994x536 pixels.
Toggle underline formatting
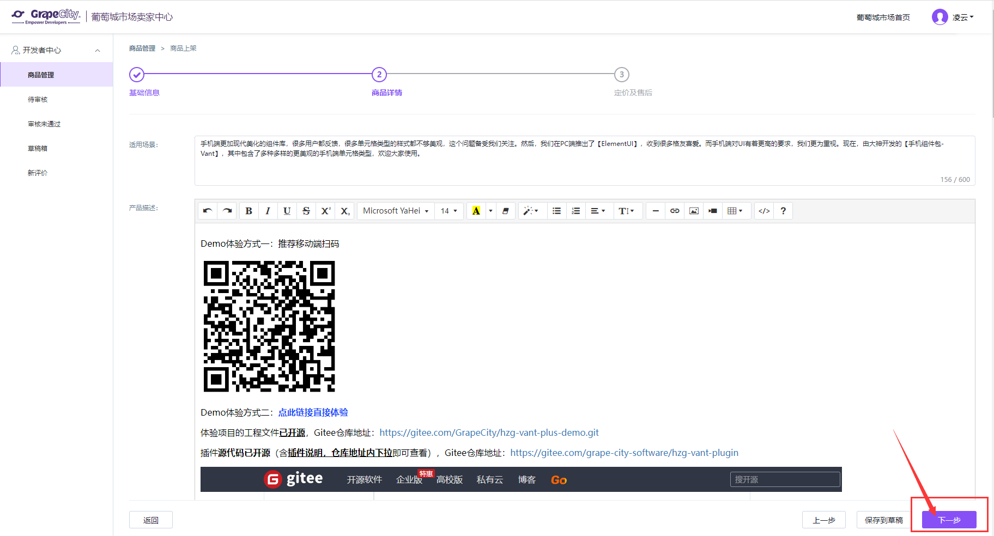pos(287,211)
